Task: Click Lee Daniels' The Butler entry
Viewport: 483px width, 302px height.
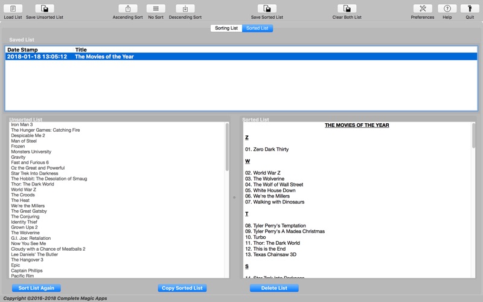Action: point(34,254)
